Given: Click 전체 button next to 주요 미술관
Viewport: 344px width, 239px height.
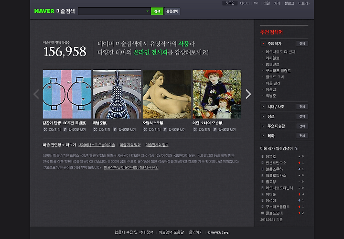Looking at the screenshot, I should coord(302,126).
